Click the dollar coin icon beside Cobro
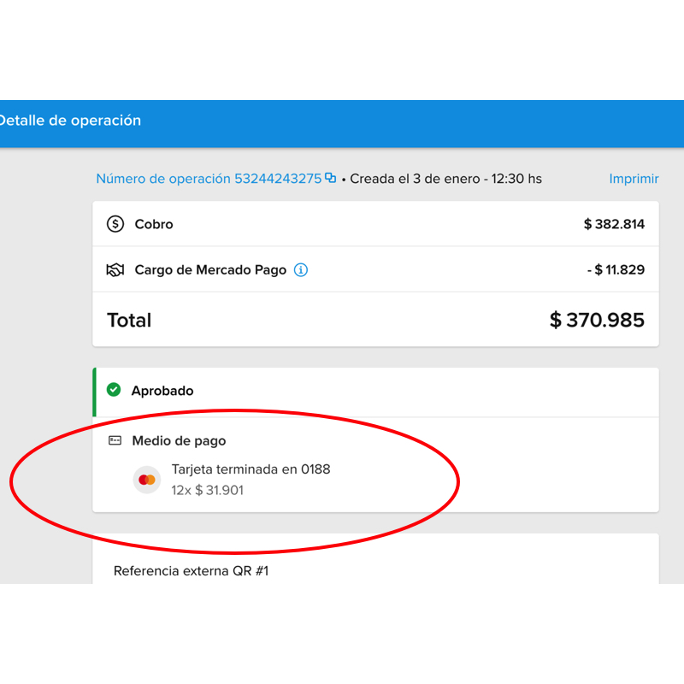 tap(115, 224)
